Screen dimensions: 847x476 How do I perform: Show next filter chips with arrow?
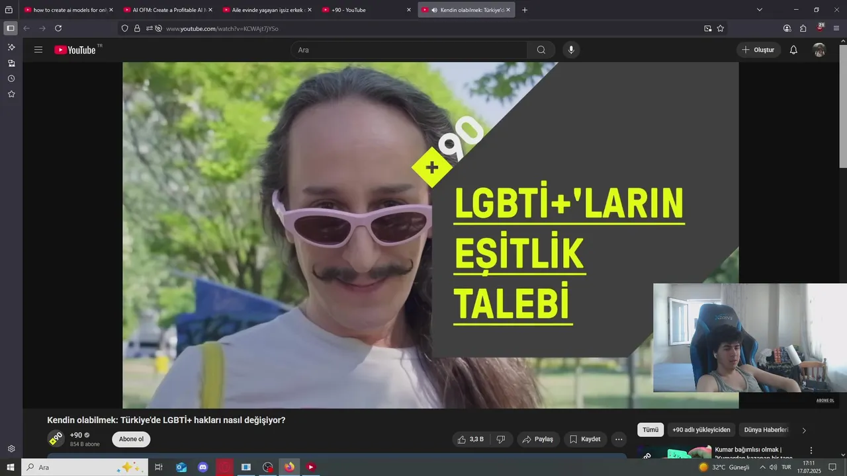804,430
